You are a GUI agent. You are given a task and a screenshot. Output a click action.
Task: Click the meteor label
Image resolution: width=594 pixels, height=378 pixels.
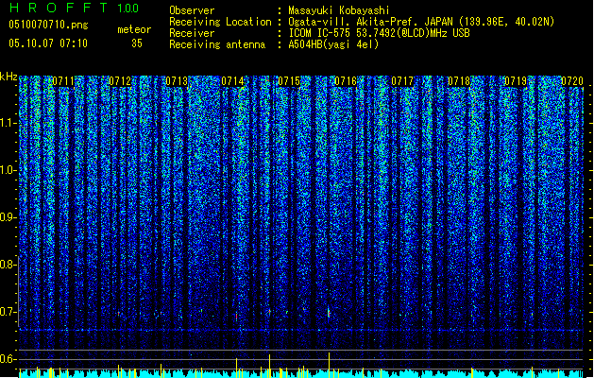[134, 29]
